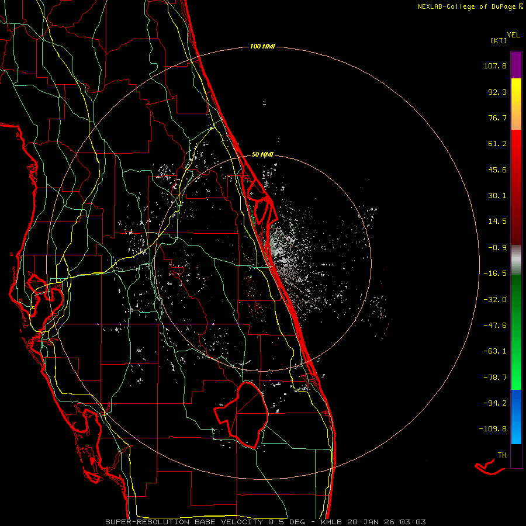The width and height of the screenshot is (526, 526).
Task: Pick the black TH segment of color bar
Action: tap(516, 455)
